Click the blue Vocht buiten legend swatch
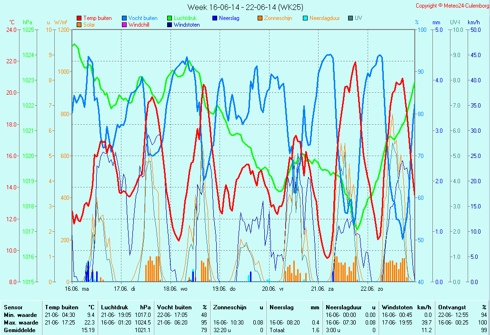Image resolution: width=490 pixels, height=335 pixels. click(124, 19)
